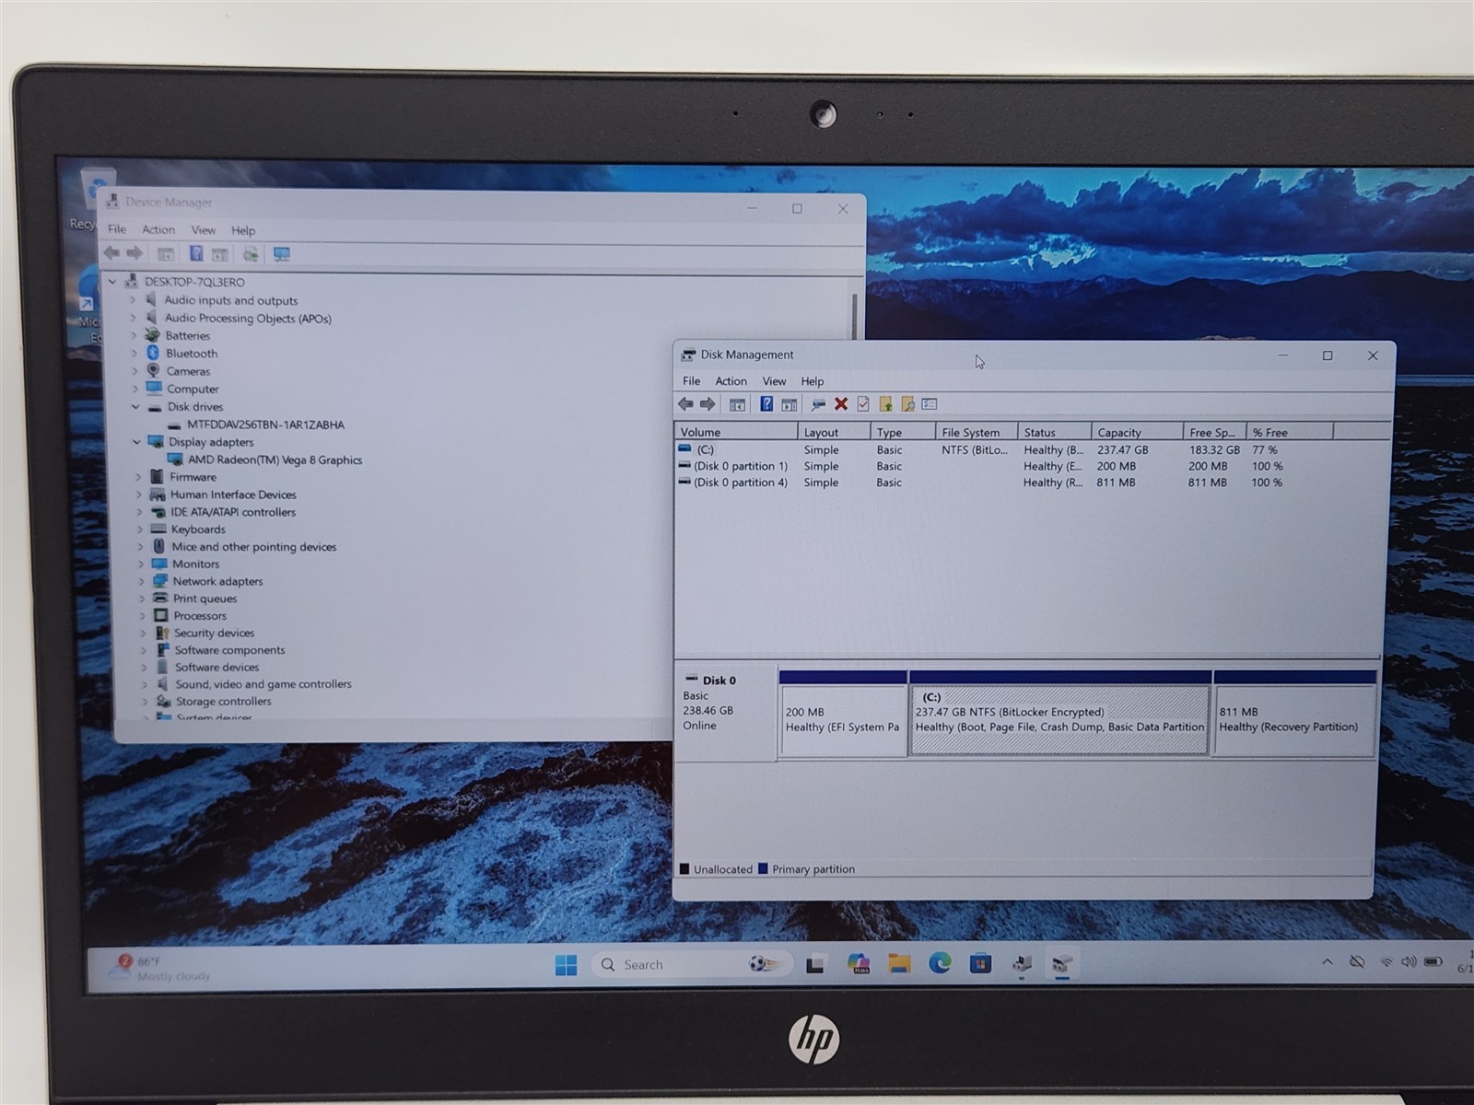Click the Connect/Rescan disk icon in Disk Management
This screenshot has width=1474, height=1105.
point(818,404)
